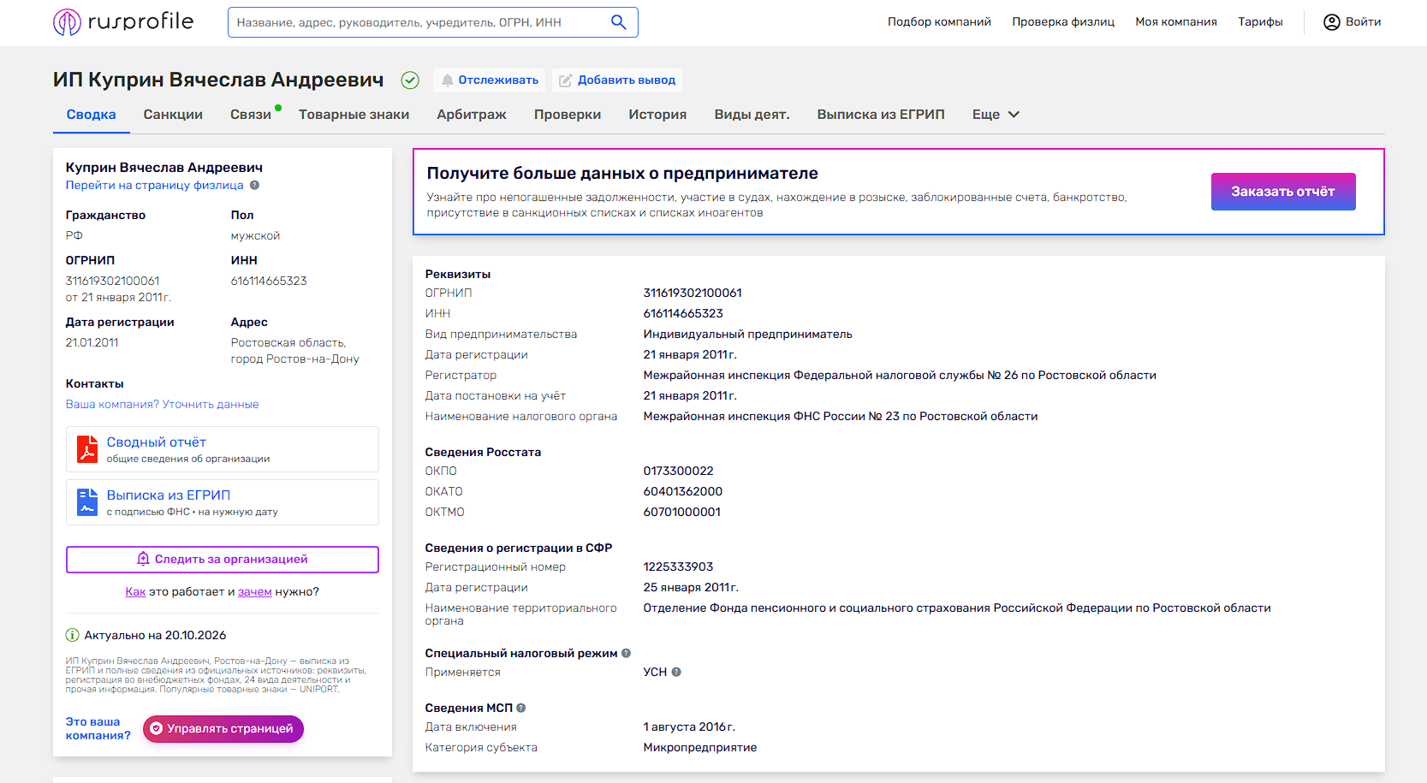The width and height of the screenshot is (1427, 783).
Task: Select the Проверки tab
Action: (568, 115)
